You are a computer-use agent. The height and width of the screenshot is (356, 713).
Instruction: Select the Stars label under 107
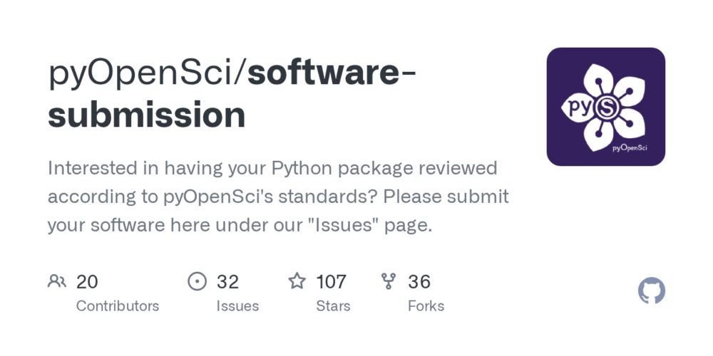point(334,306)
